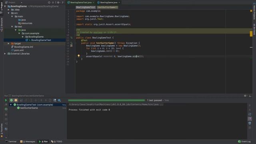The width and height of the screenshot is (256, 144).
Task: Click run gutter icon beside testGutterGame method
Action: 71,43
